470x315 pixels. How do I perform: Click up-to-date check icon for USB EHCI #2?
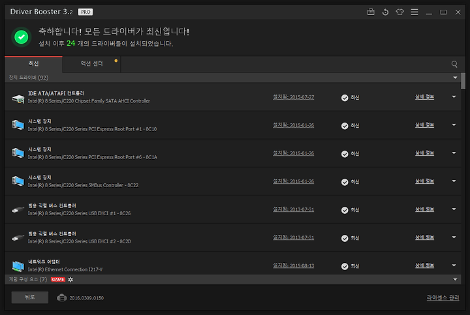pos(345,238)
